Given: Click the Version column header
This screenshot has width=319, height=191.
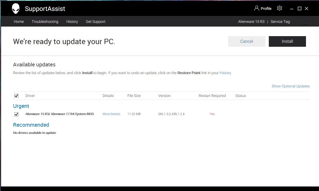Looking at the screenshot, I should pos(164,96).
